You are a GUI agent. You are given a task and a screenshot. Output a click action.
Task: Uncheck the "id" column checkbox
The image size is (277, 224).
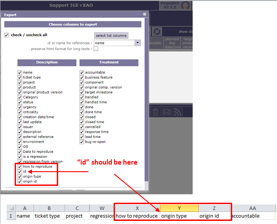(20, 171)
